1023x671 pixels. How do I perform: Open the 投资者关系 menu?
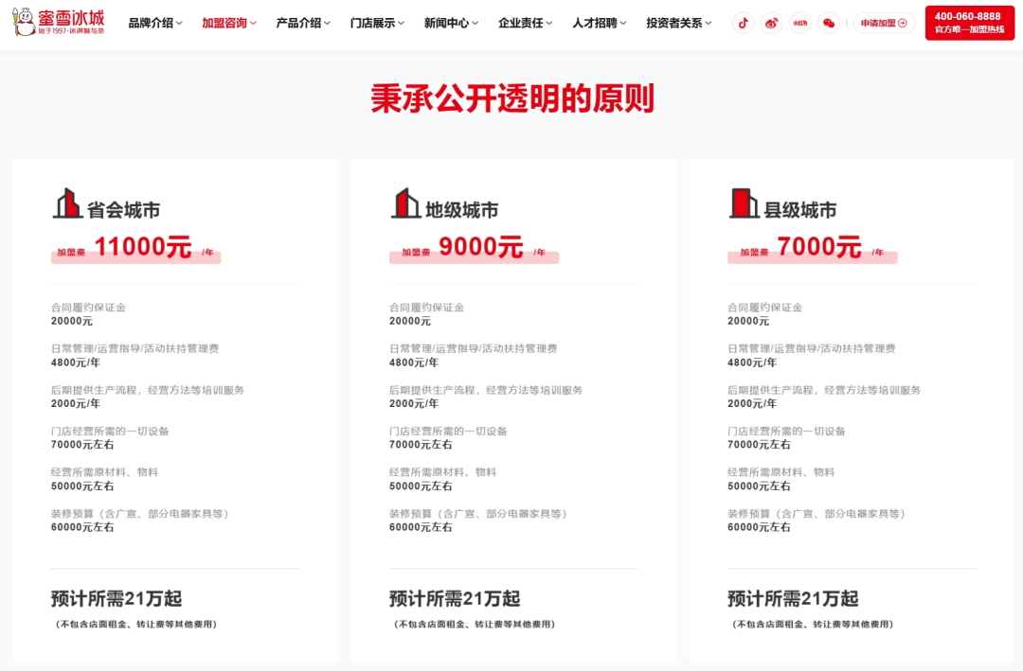(679, 24)
